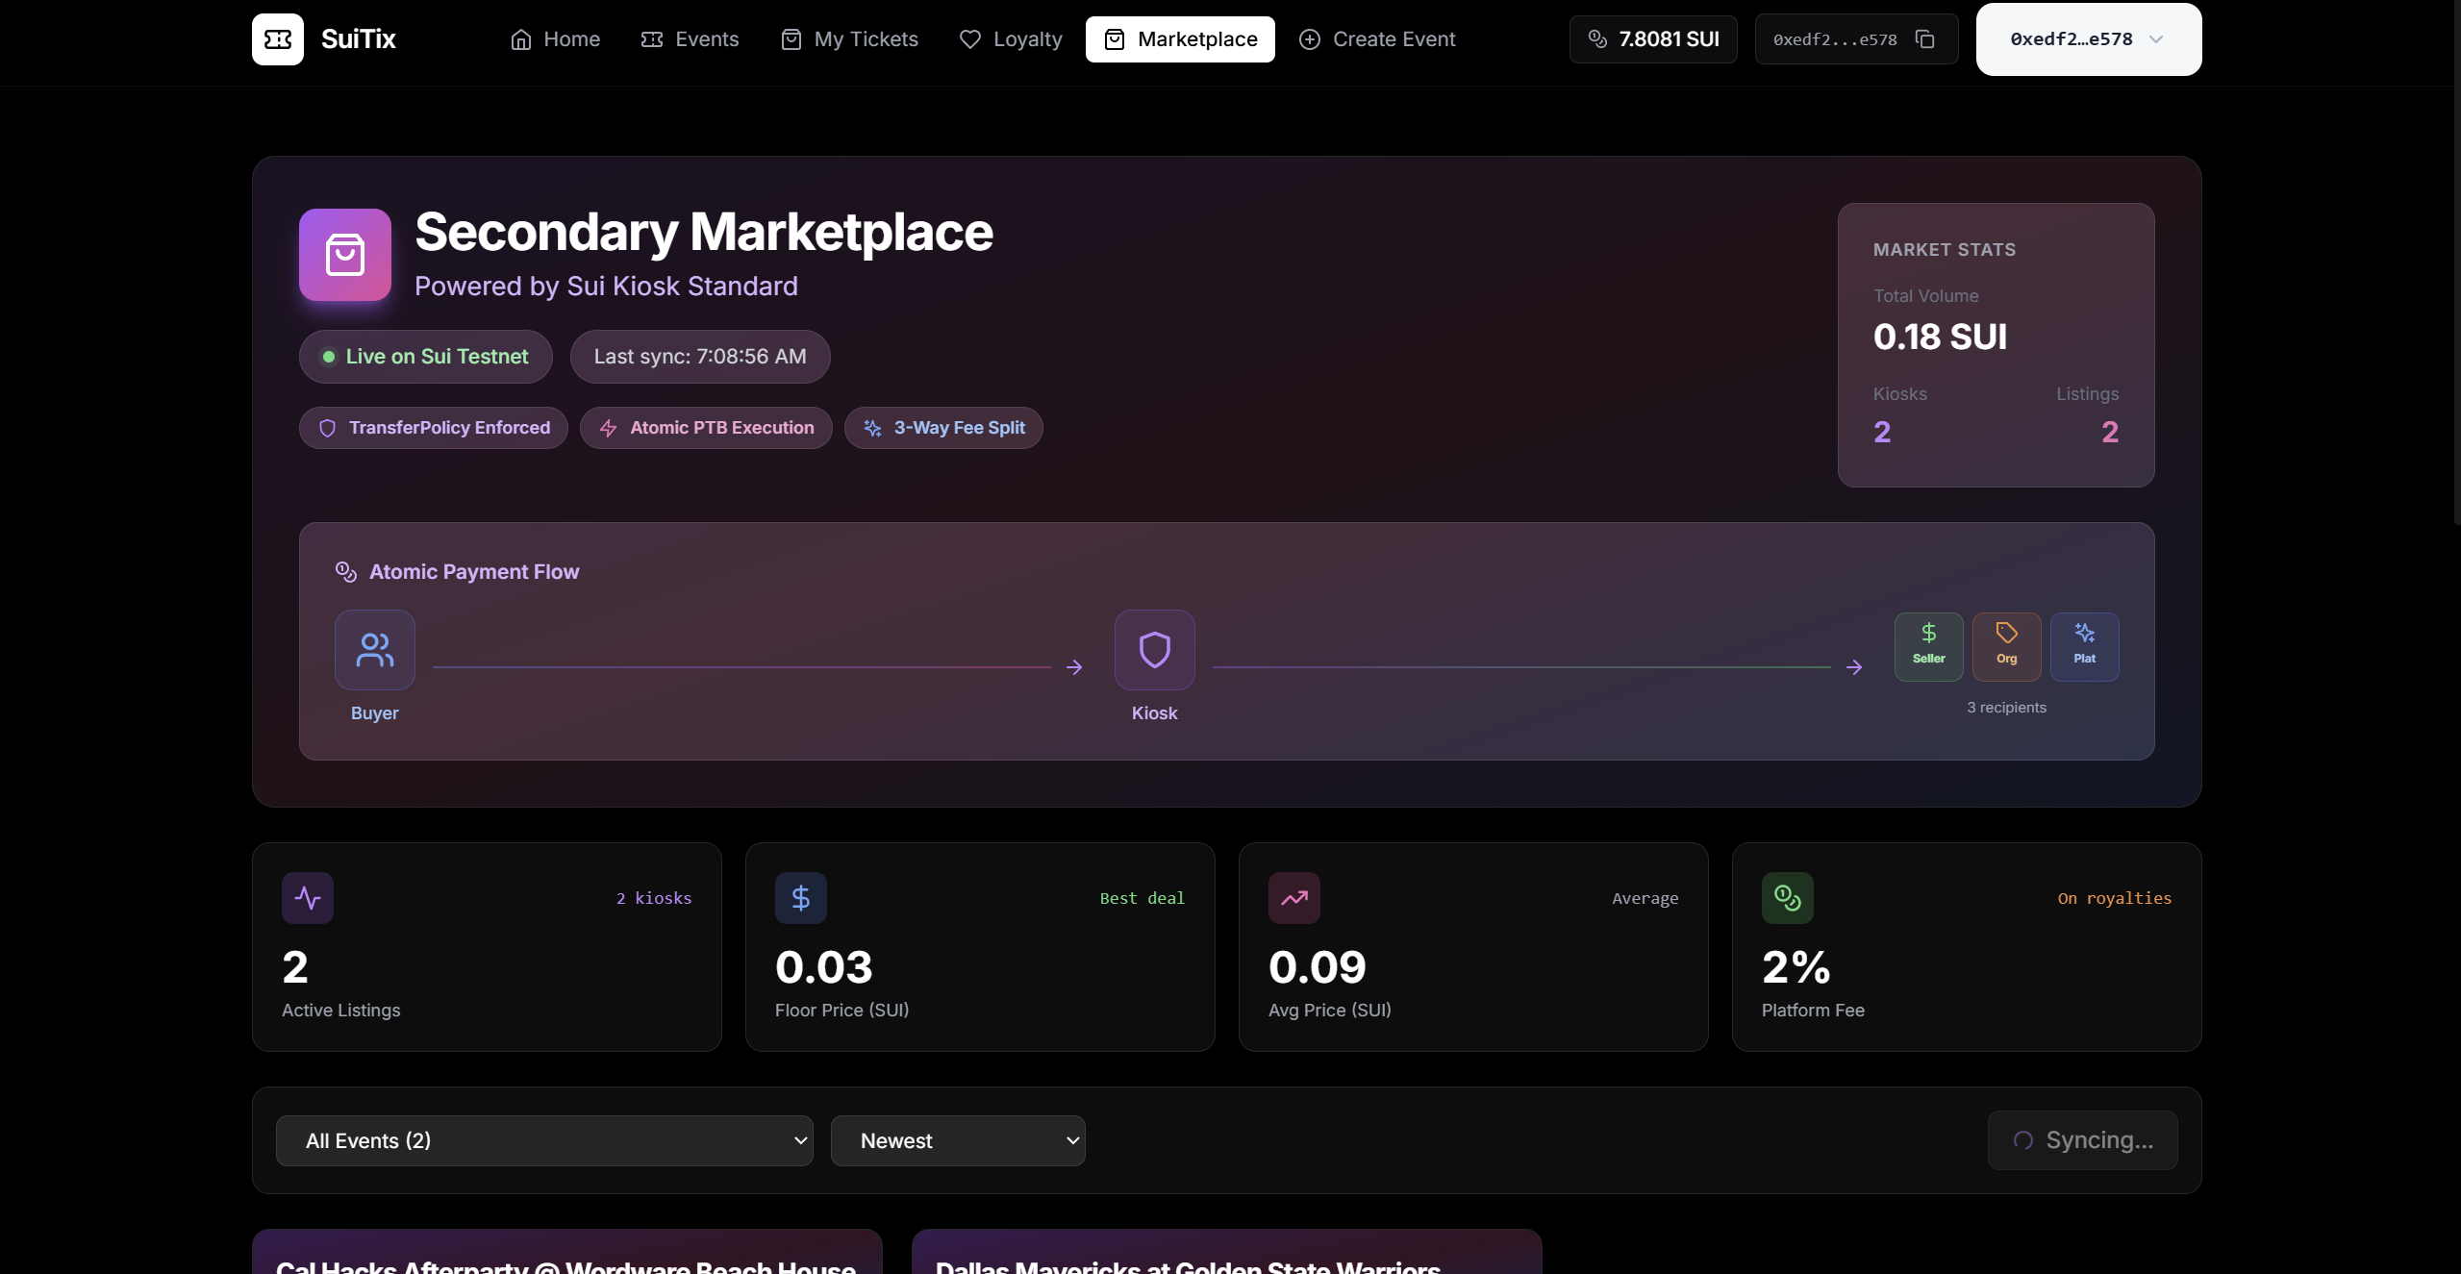Click the Avg Price trending icon
This screenshot has width=2461, height=1274.
point(1293,898)
